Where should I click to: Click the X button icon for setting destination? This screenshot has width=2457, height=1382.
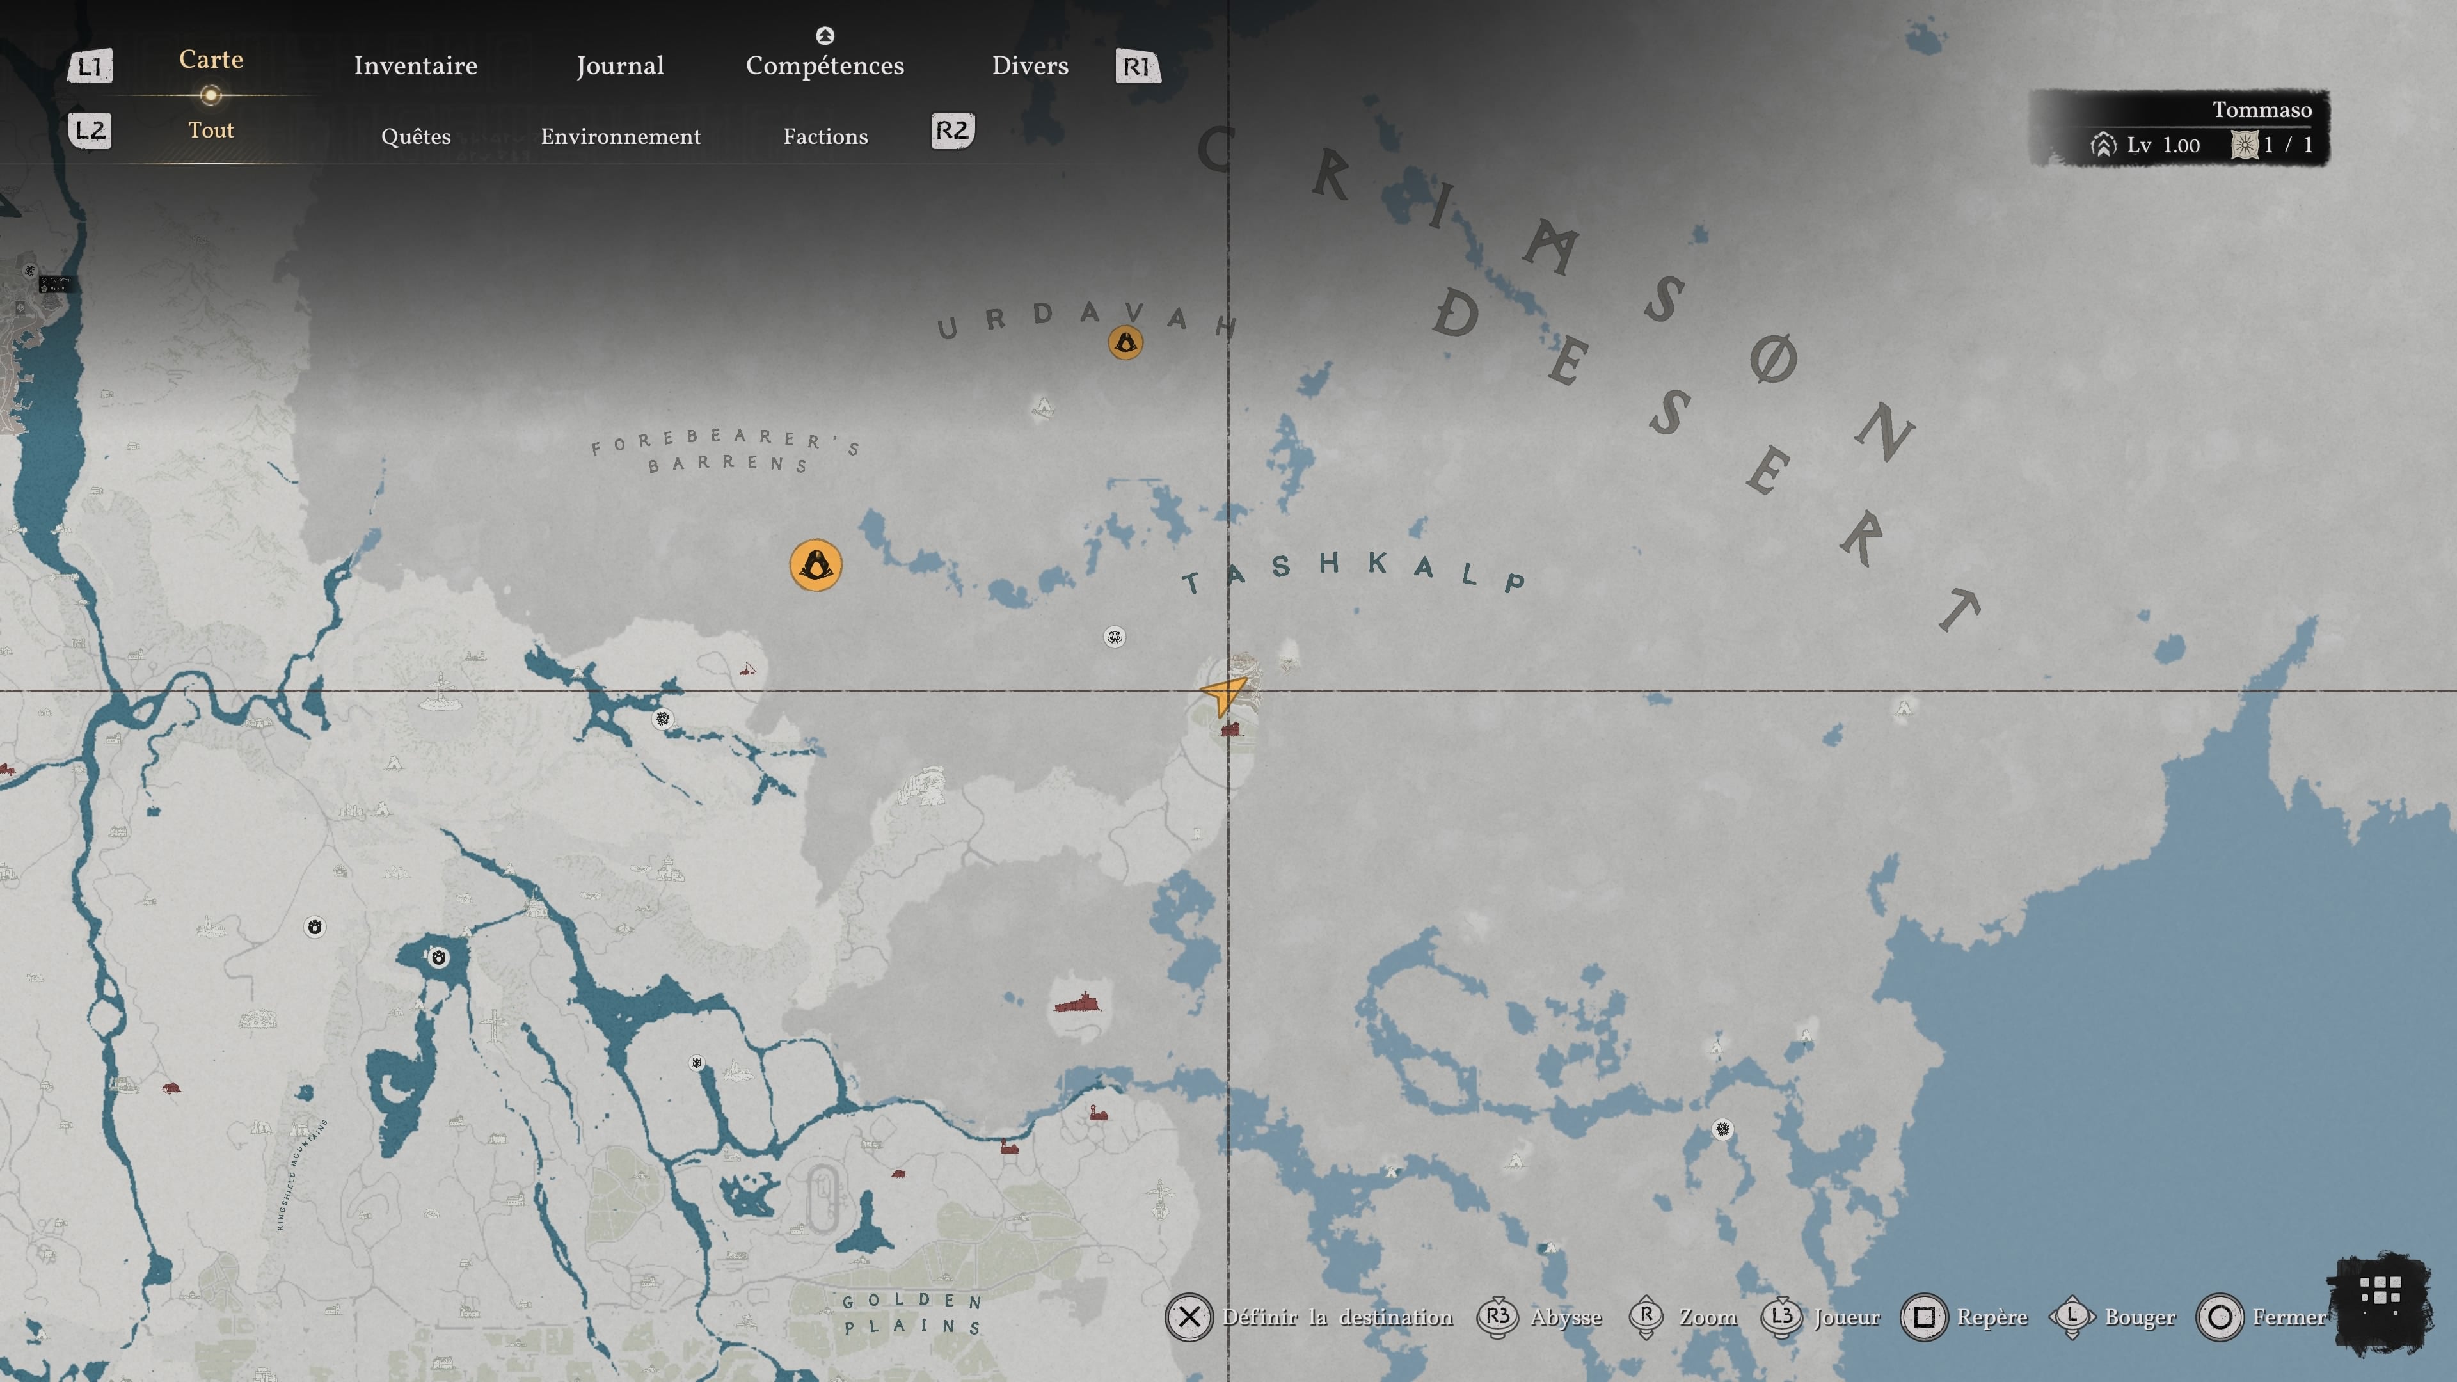[1188, 1317]
